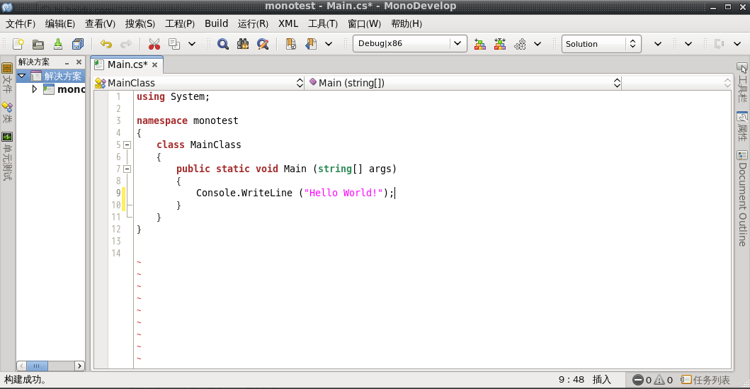
Task: Open the Build menu
Action: (216, 23)
